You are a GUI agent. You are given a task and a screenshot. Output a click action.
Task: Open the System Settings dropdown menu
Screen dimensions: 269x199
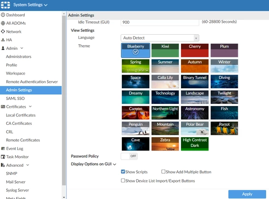[x=30, y=5]
